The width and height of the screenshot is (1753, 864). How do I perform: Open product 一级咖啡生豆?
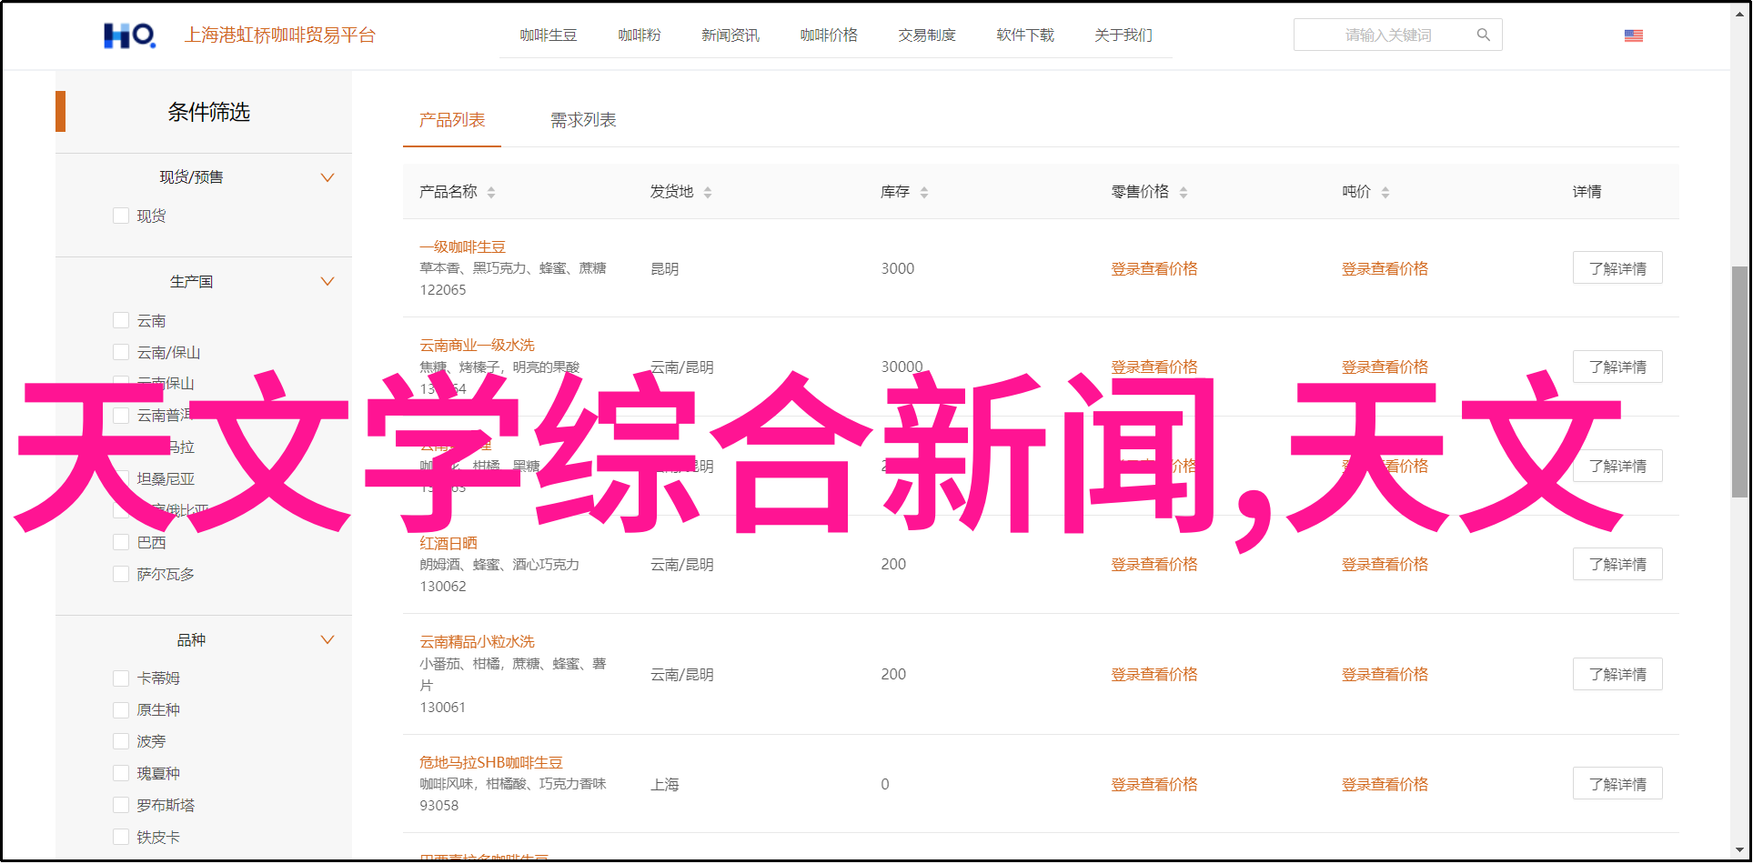[462, 246]
